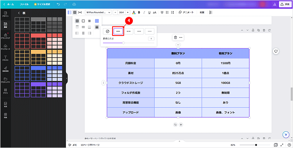The image size is (293, 148).
Task: Move page down using chevron
Action: pos(247,30)
